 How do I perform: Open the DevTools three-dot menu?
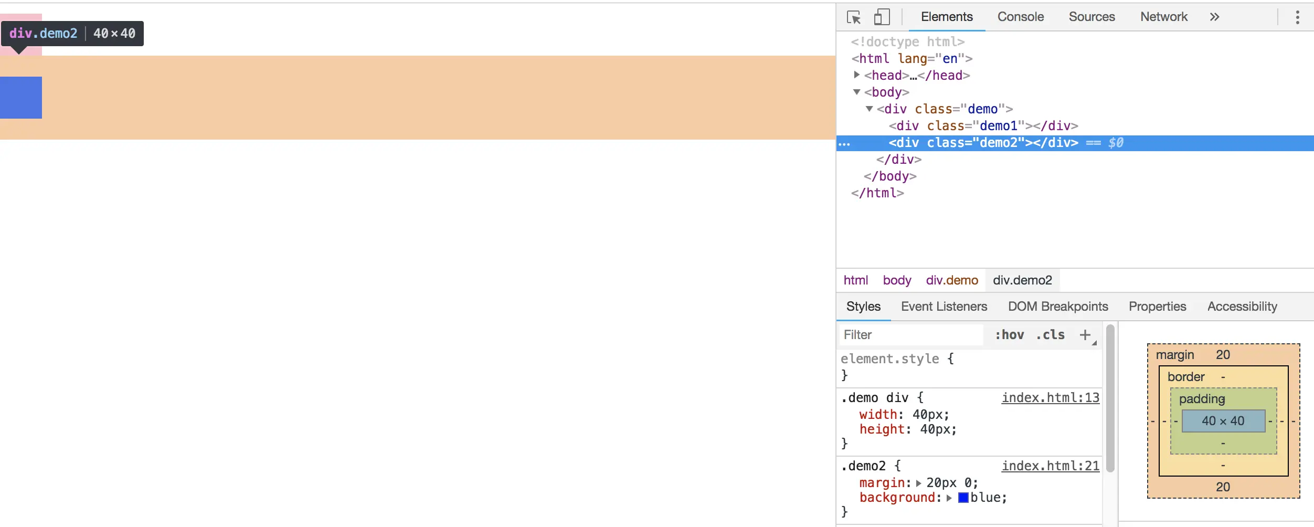point(1297,17)
